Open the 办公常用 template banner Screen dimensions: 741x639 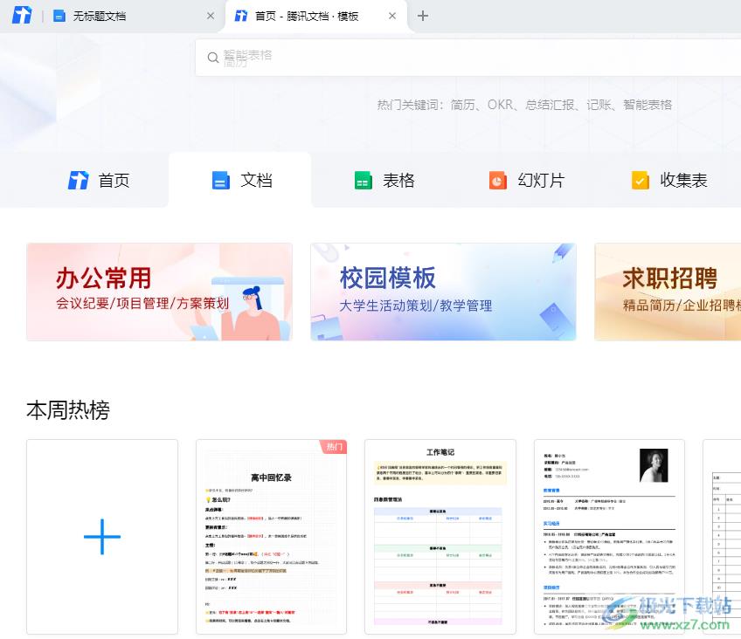point(159,292)
